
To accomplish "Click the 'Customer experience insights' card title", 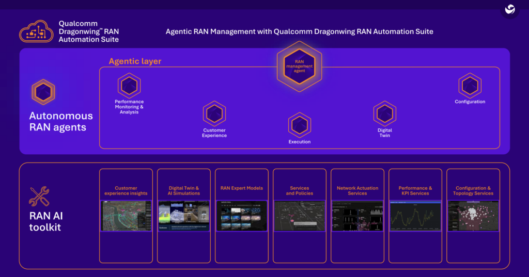I will pos(126,191).
